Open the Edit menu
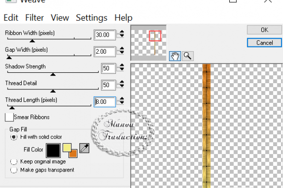The height and width of the screenshot is (188, 283). click(x=11, y=18)
